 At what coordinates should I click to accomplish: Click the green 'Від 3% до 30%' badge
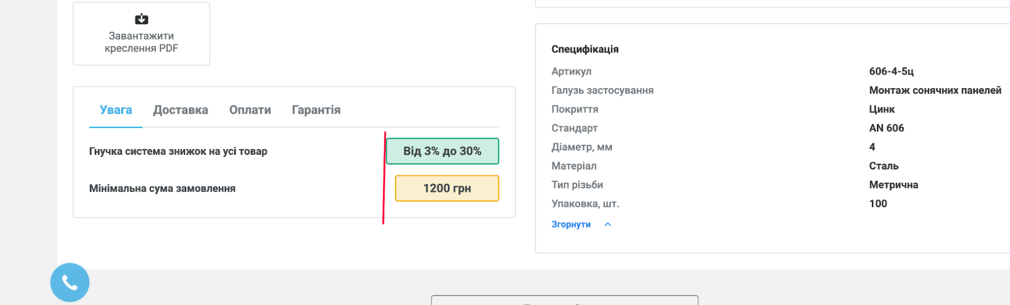(x=442, y=151)
